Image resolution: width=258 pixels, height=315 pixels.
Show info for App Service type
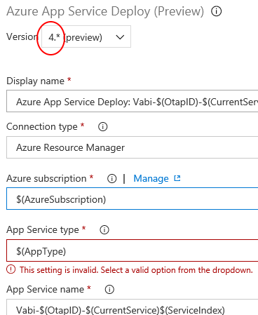tap(104, 230)
